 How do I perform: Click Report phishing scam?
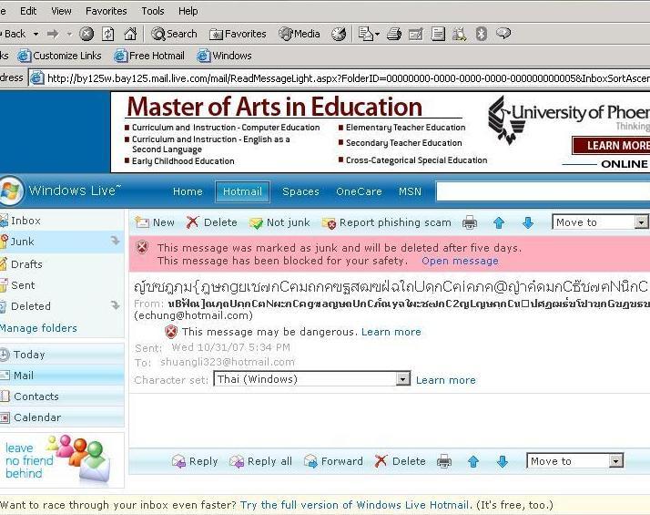tap(387, 222)
